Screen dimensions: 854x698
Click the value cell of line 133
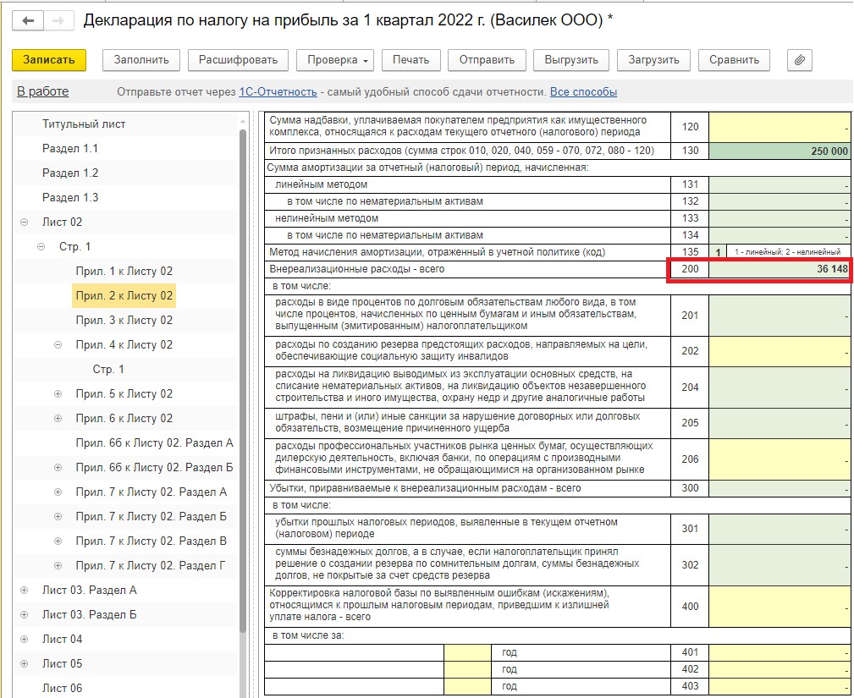780,218
